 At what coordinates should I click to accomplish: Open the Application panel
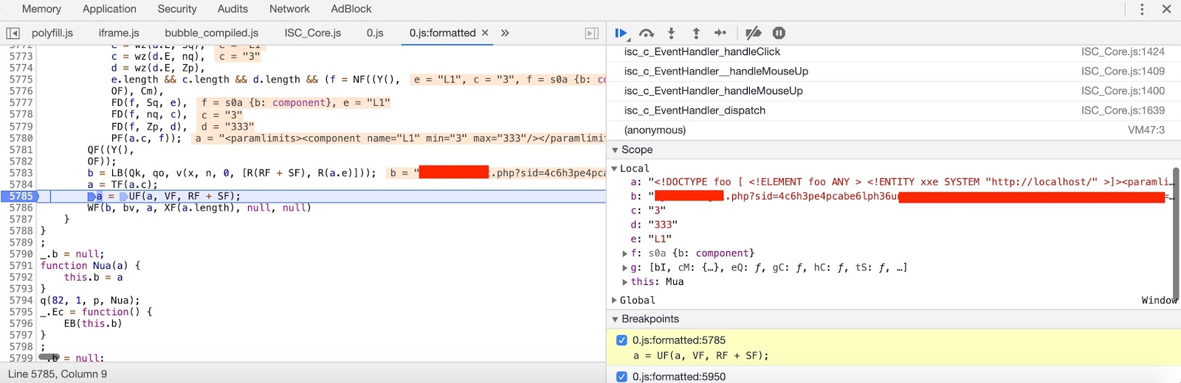coord(109,9)
